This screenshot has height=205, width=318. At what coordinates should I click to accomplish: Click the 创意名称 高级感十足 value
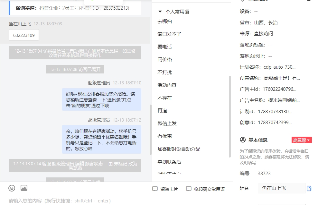(282, 78)
